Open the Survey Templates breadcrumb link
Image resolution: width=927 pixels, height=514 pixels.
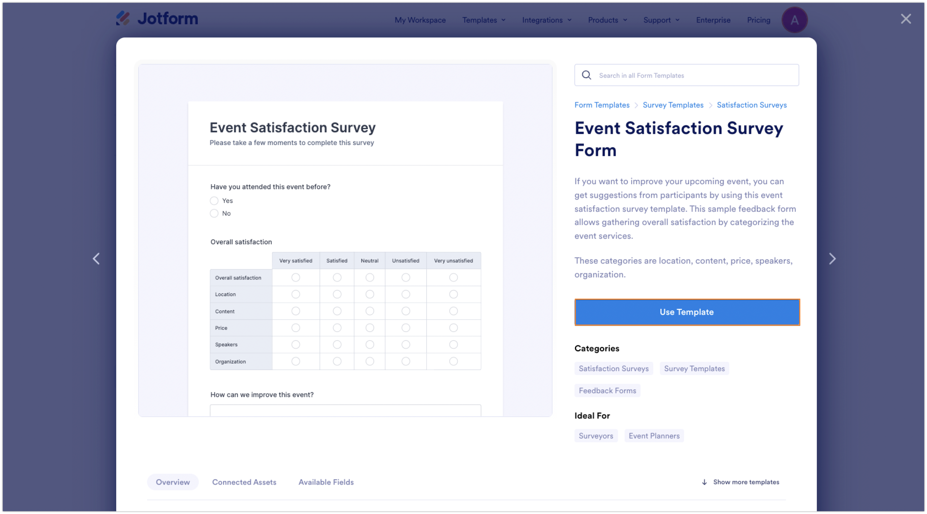[673, 105]
